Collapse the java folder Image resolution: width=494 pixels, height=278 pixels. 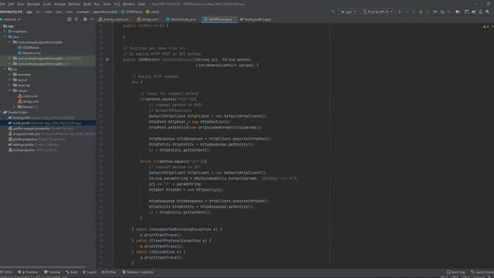[5, 37]
